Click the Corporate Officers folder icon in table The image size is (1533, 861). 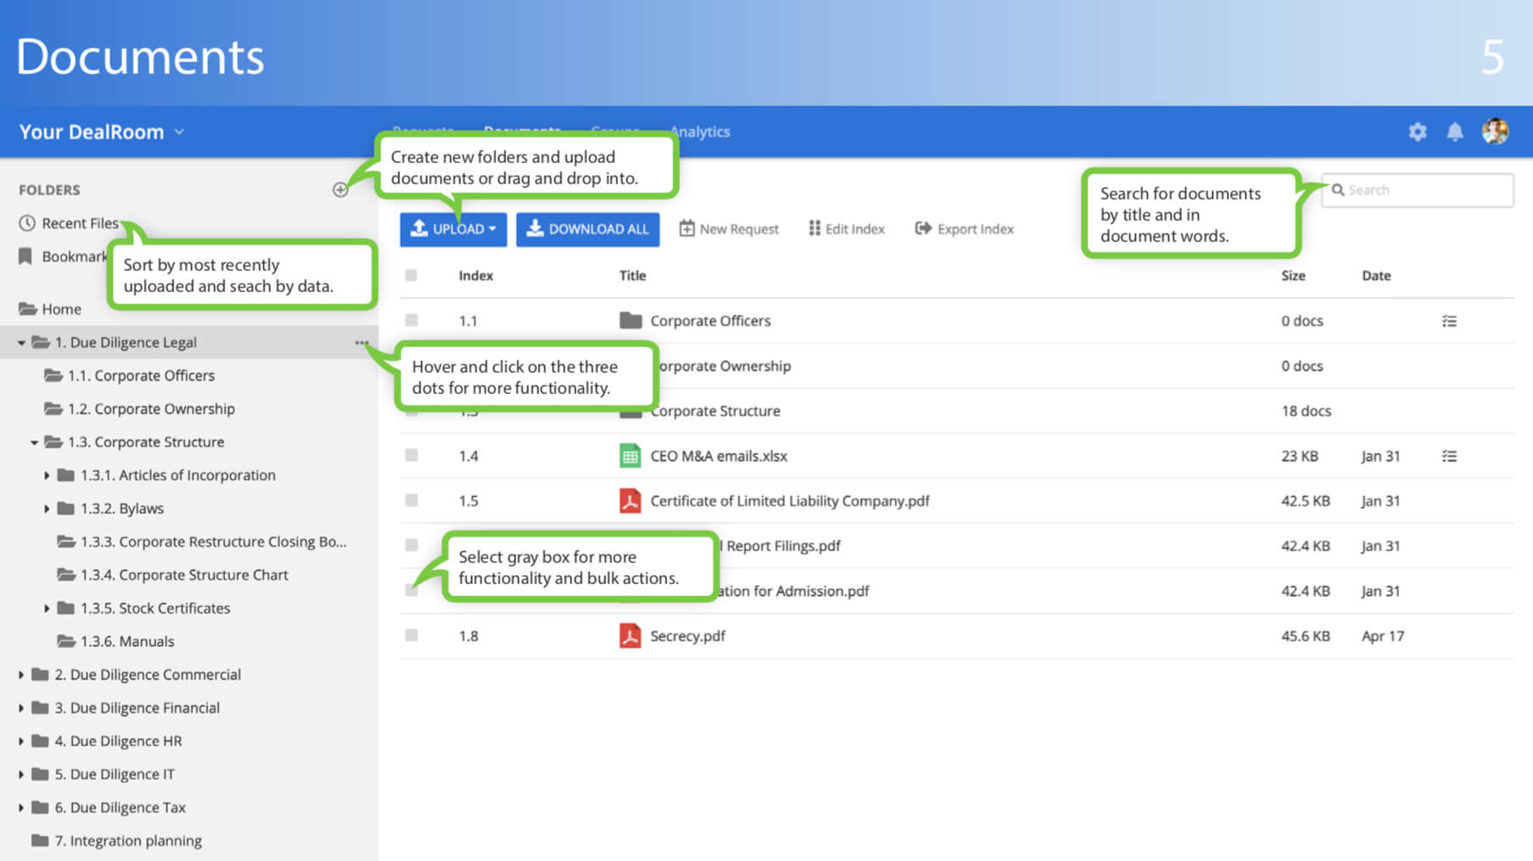pos(631,321)
